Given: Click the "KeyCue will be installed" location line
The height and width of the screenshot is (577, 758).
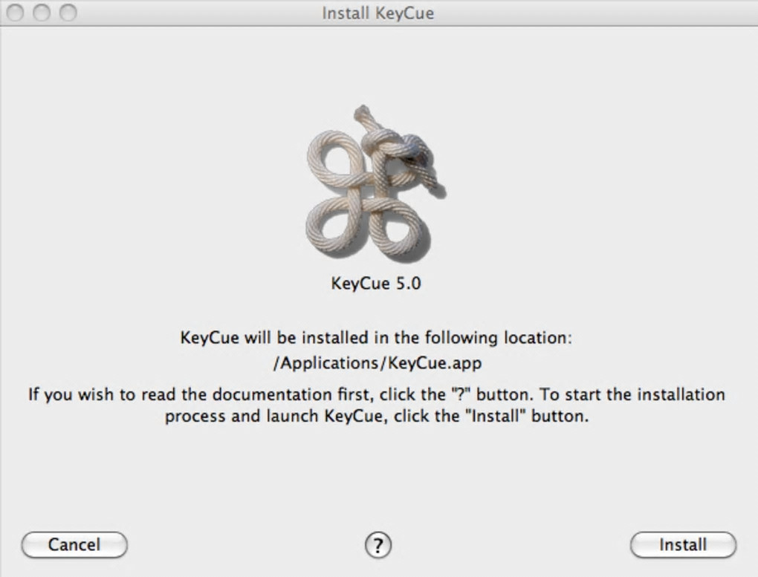Looking at the screenshot, I should coord(376,338).
